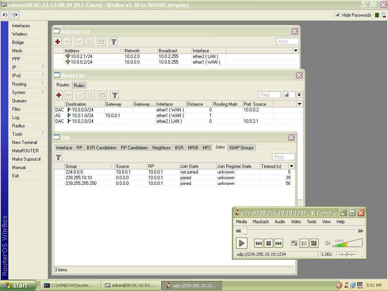The image size is (388, 291).
Task: Open the filter in Route List toolbar
Action: click(x=114, y=95)
